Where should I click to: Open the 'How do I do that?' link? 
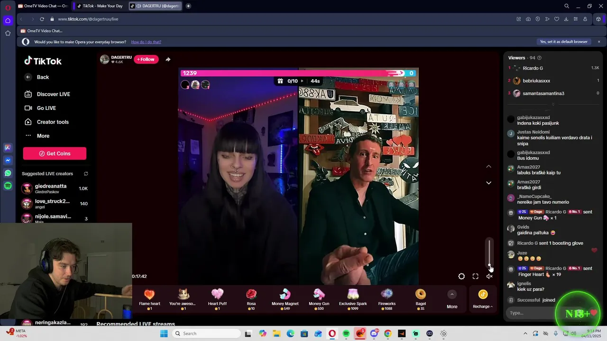146,42
